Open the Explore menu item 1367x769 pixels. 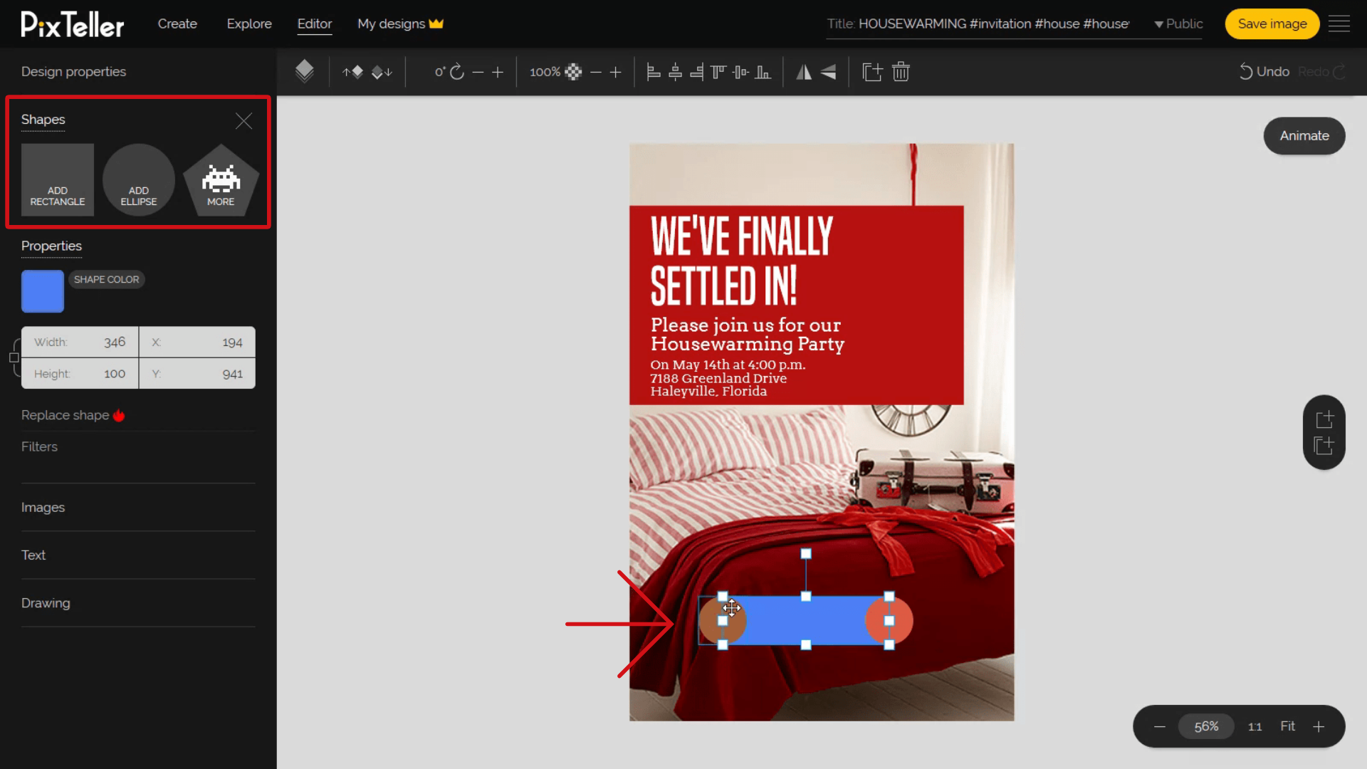tap(248, 23)
